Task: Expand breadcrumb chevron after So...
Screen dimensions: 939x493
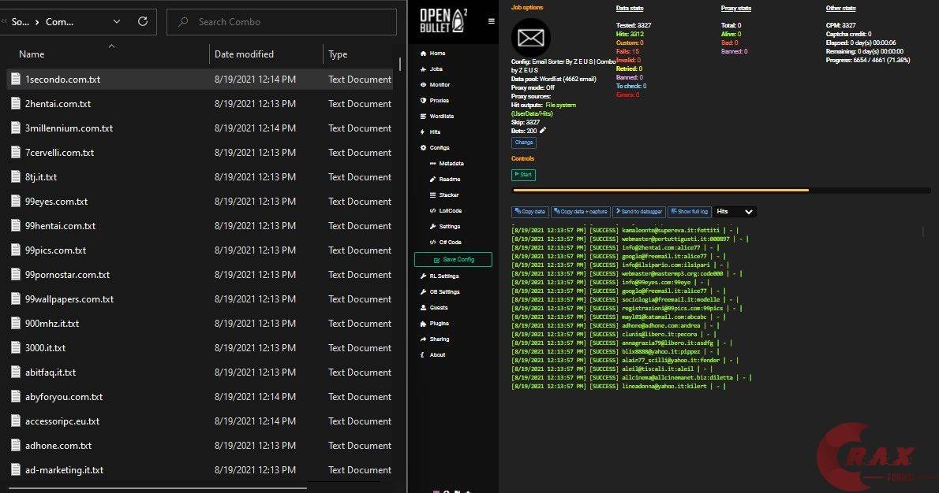Action: click(37, 22)
